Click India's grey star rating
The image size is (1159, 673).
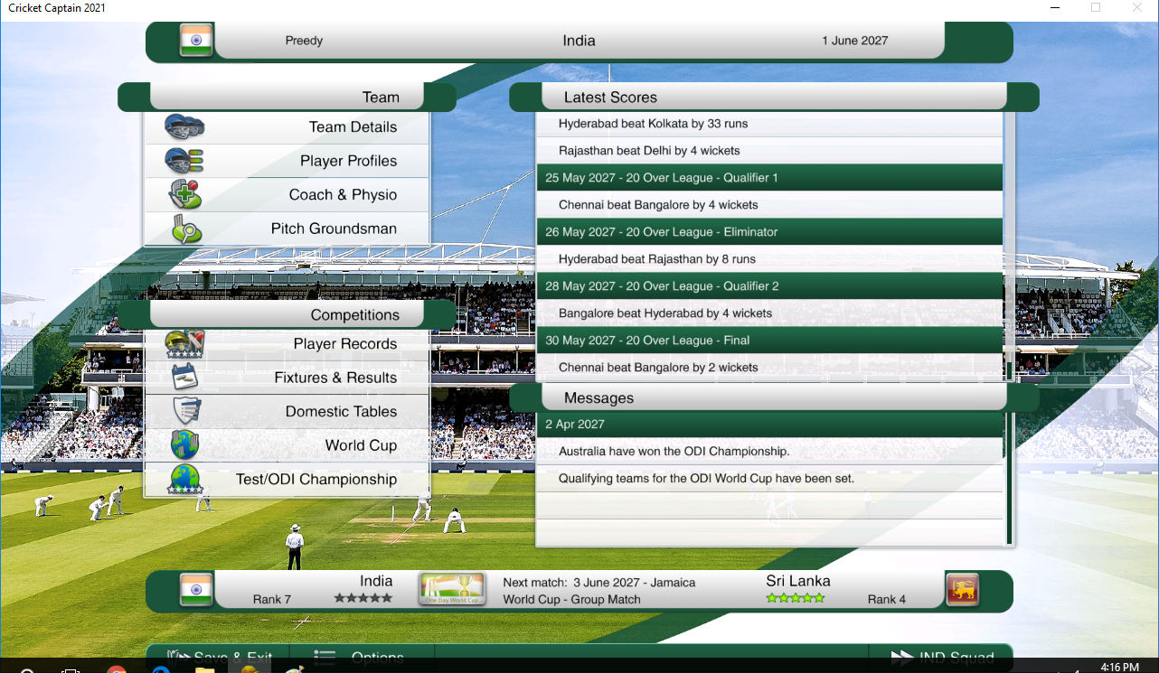[x=363, y=598]
